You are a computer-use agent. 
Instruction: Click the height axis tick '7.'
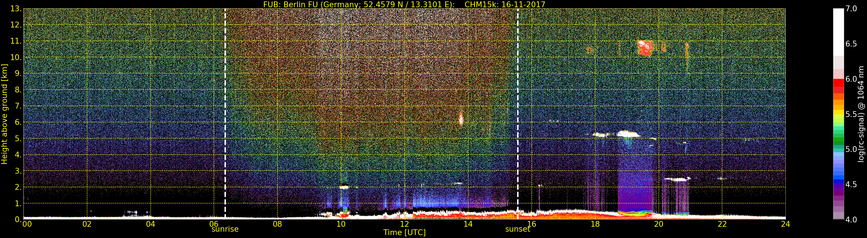pyautogui.click(x=18, y=106)
